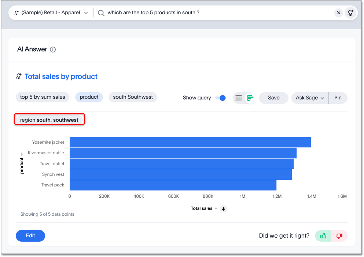Click the info icon next to AI Answer
Viewport: 364px width, 257px height.
[x=52, y=49]
